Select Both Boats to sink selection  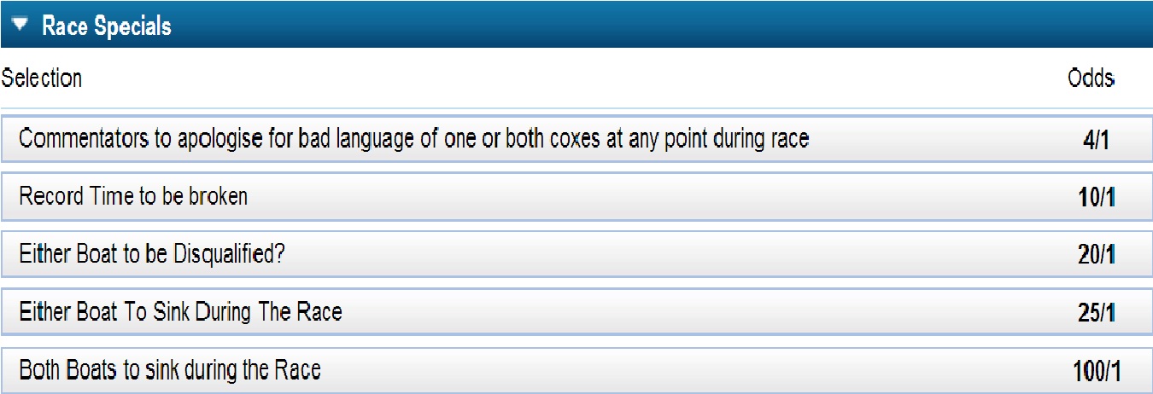170,370
